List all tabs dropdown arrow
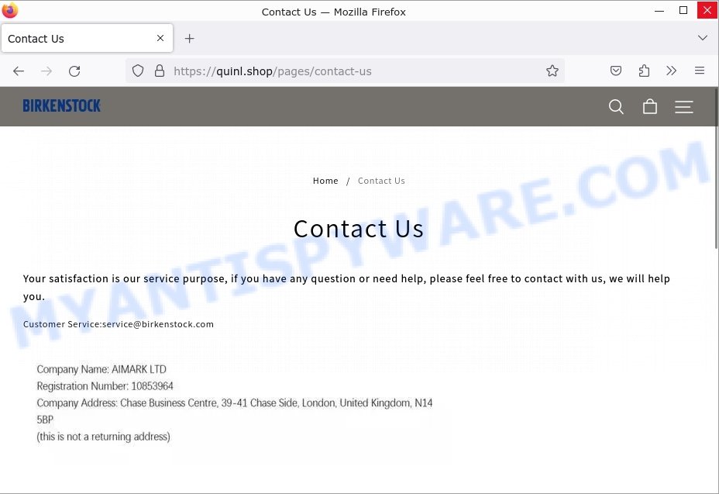719x494 pixels. pos(703,38)
